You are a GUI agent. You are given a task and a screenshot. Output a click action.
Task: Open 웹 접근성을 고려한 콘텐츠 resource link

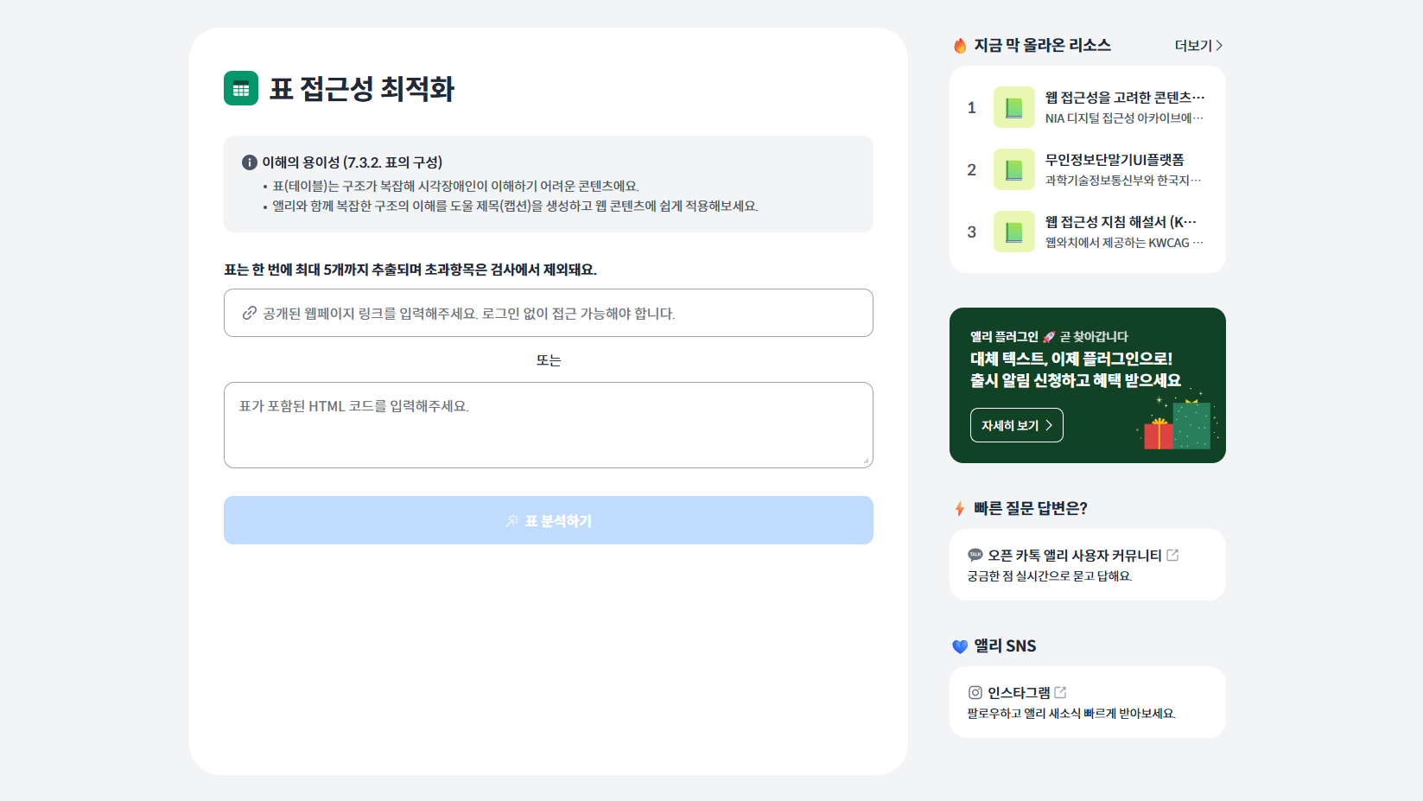pos(1125,98)
